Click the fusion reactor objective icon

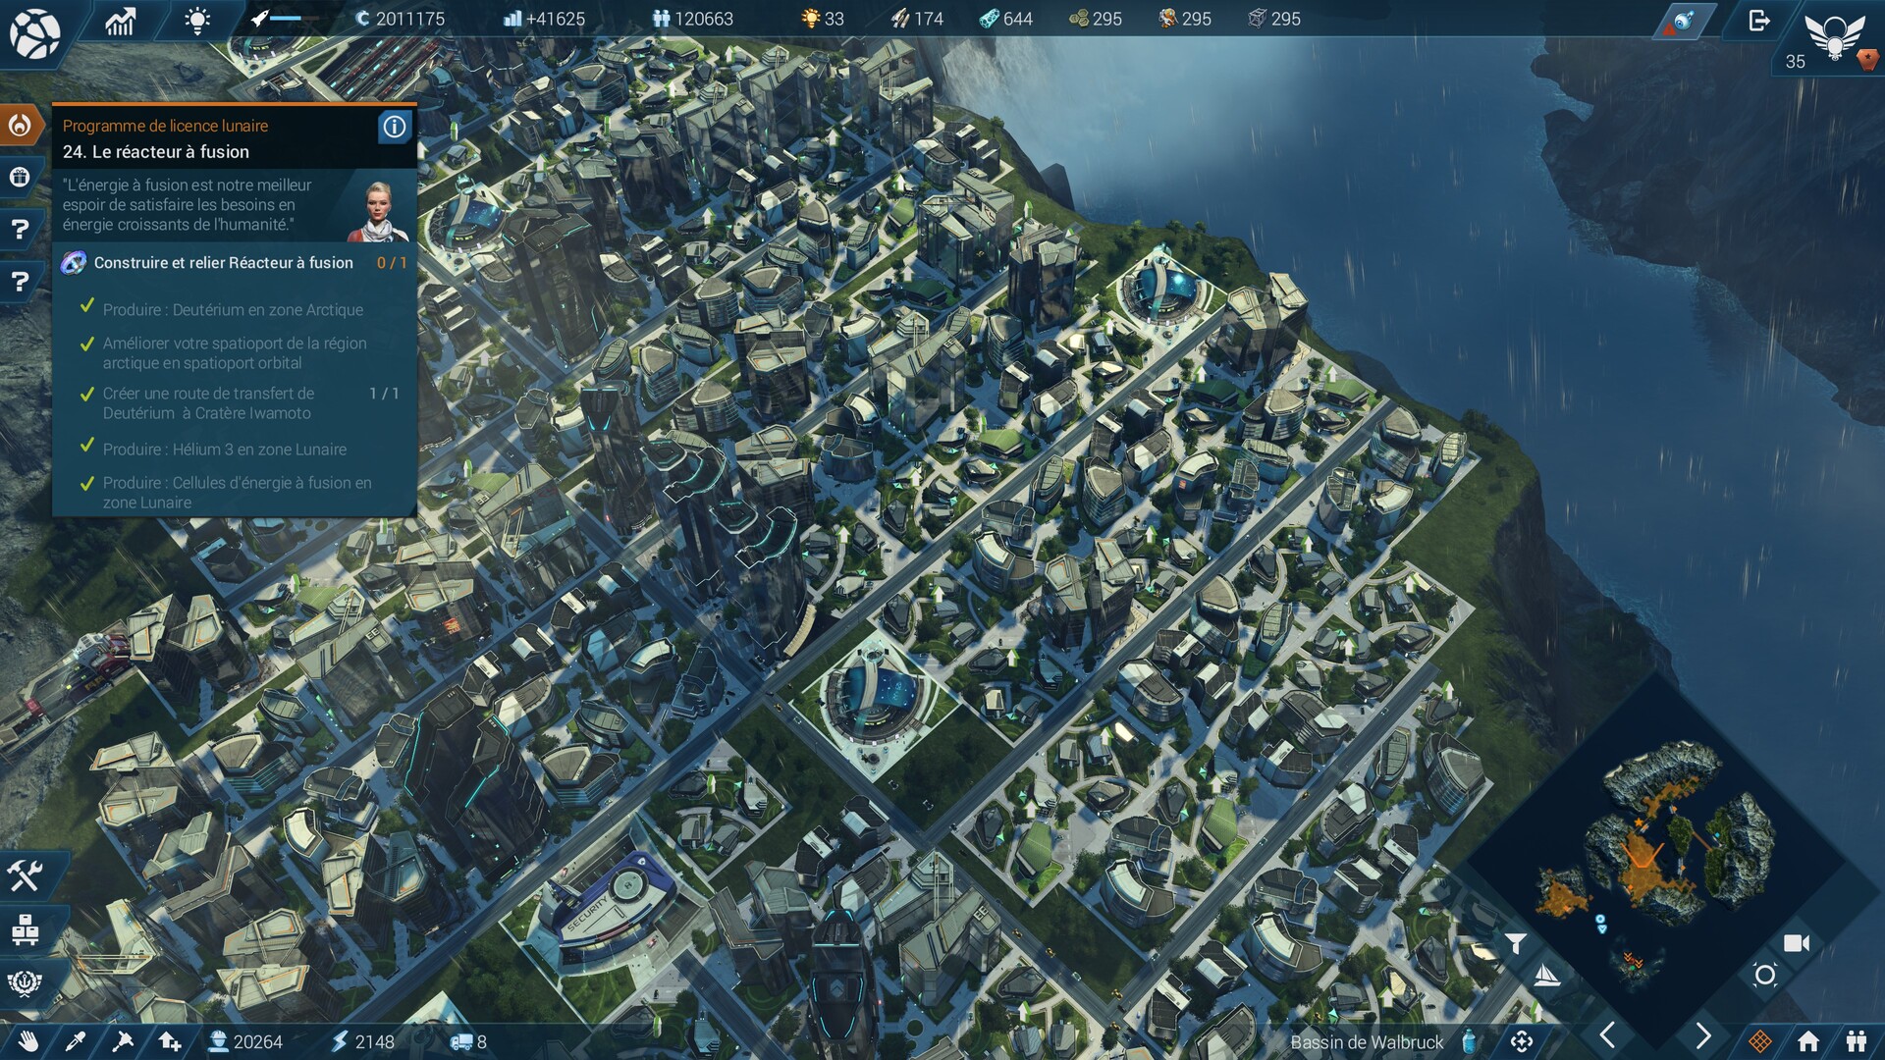[x=74, y=263]
